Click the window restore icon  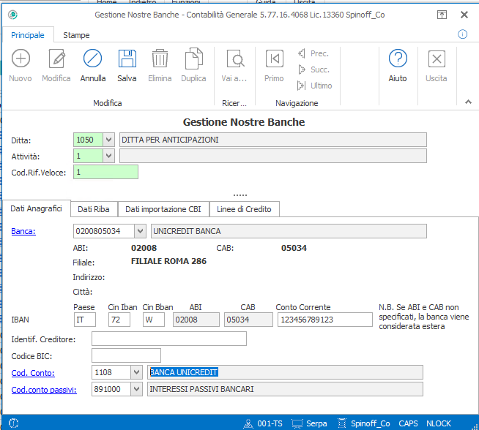pyautogui.click(x=442, y=15)
